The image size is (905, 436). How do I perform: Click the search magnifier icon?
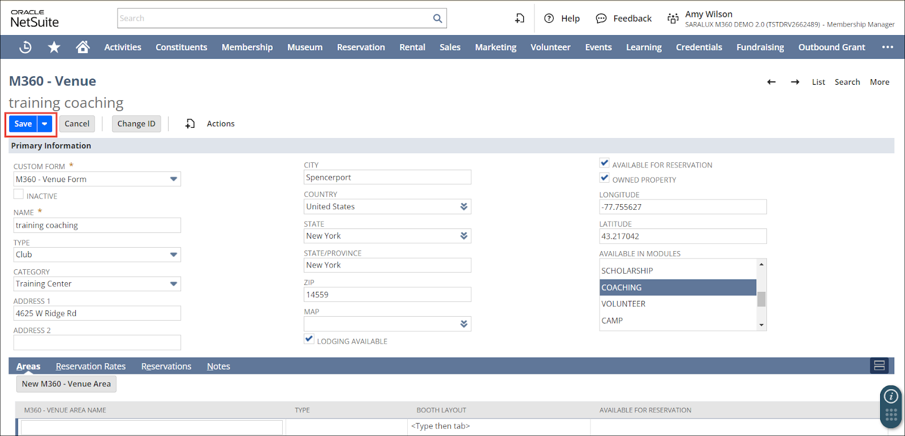pyautogui.click(x=437, y=19)
